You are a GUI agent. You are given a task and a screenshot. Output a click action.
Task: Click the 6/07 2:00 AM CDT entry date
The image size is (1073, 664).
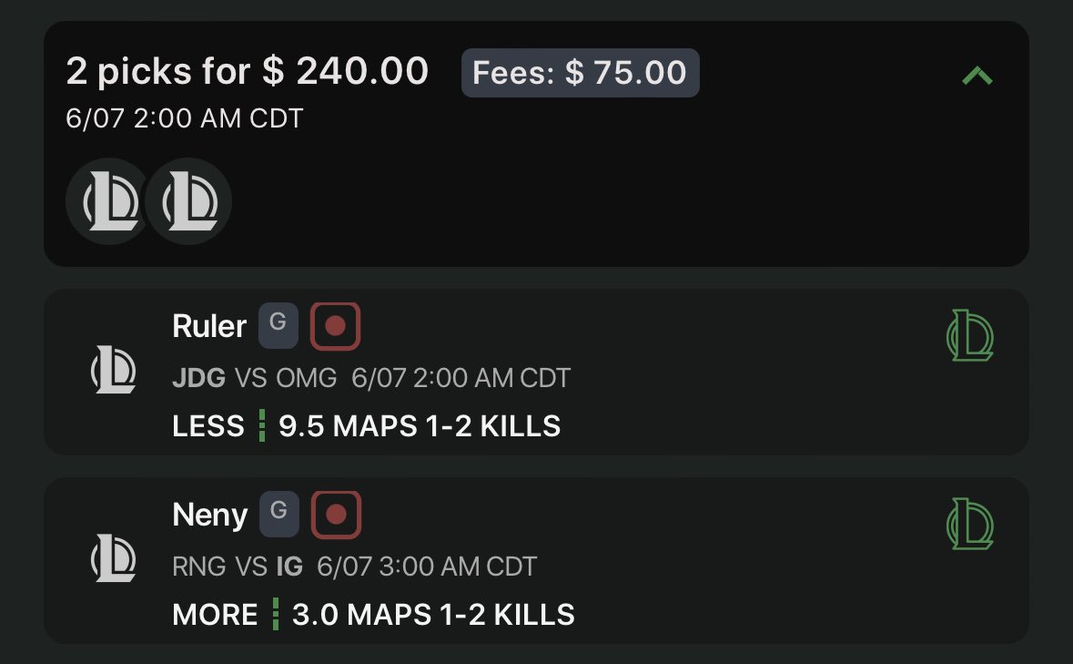[x=185, y=118]
